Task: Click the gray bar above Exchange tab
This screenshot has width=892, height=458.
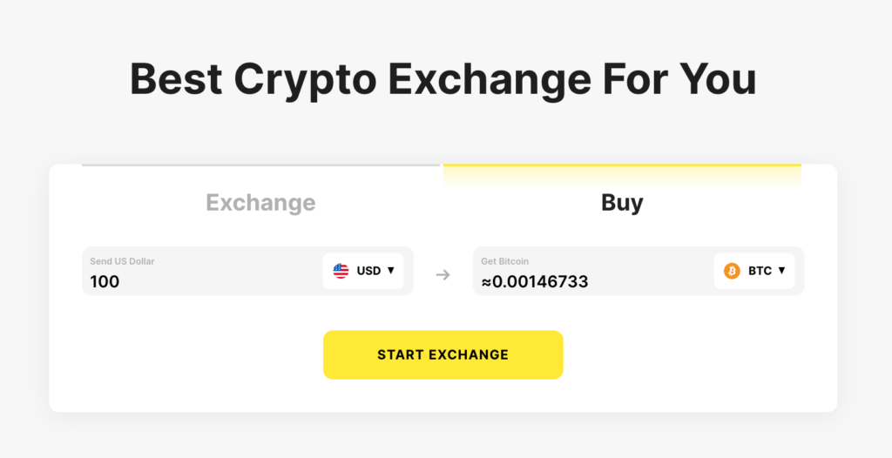Action: [260, 165]
